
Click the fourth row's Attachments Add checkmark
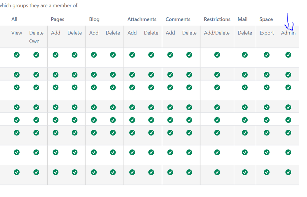[132, 107]
